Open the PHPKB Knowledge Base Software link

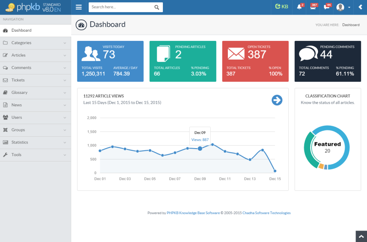(x=193, y=213)
